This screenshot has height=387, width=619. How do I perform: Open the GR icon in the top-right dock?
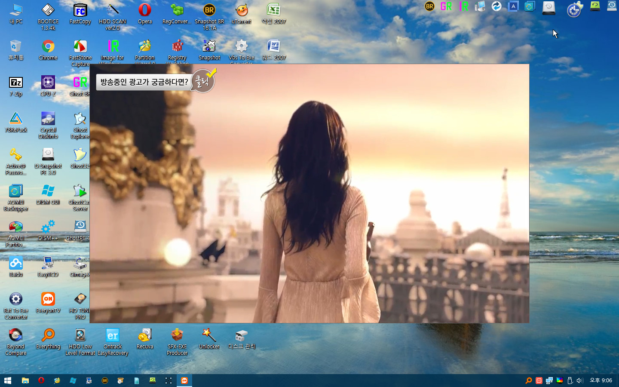pos(446,6)
